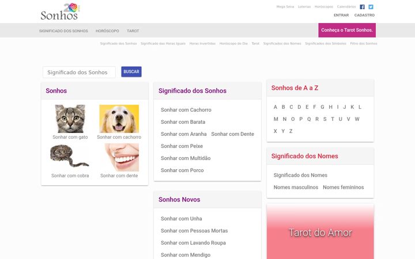Open Sonhar com Cachorro list link

[186, 110]
